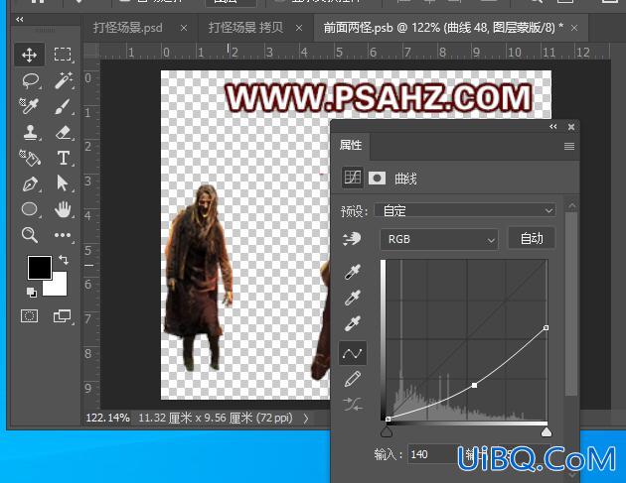Image resolution: width=626 pixels, height=483 pixels.
Task: Click the smooth curve values icon
Action: 353,404
